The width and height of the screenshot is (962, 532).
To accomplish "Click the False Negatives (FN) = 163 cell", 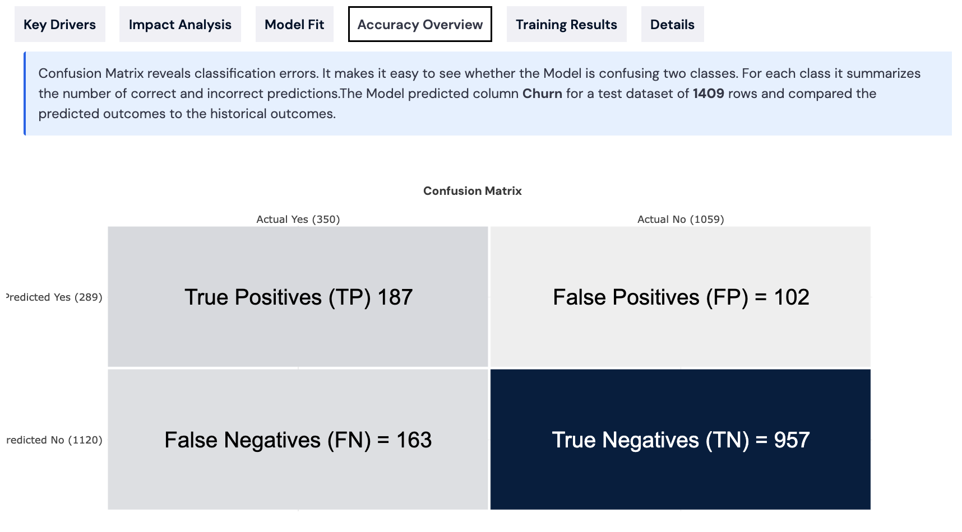I will pyautogui.click(x=298, y=440).
